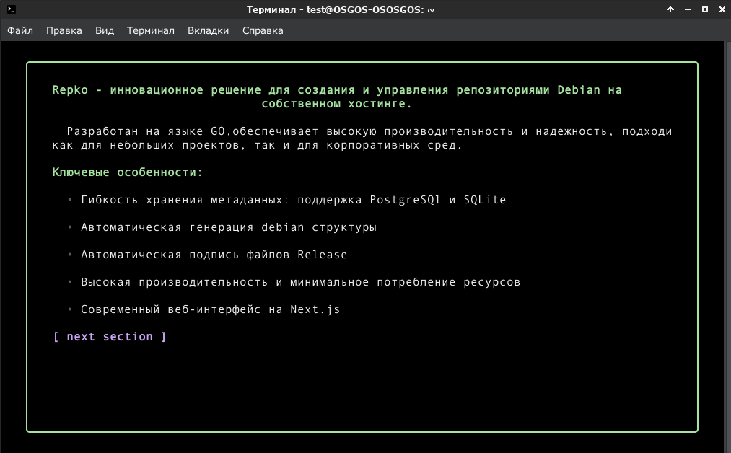Click the window title 'Терминал - test@OSGOS-OSOSGOS'

pyautogui.click(x=341, y=9)
